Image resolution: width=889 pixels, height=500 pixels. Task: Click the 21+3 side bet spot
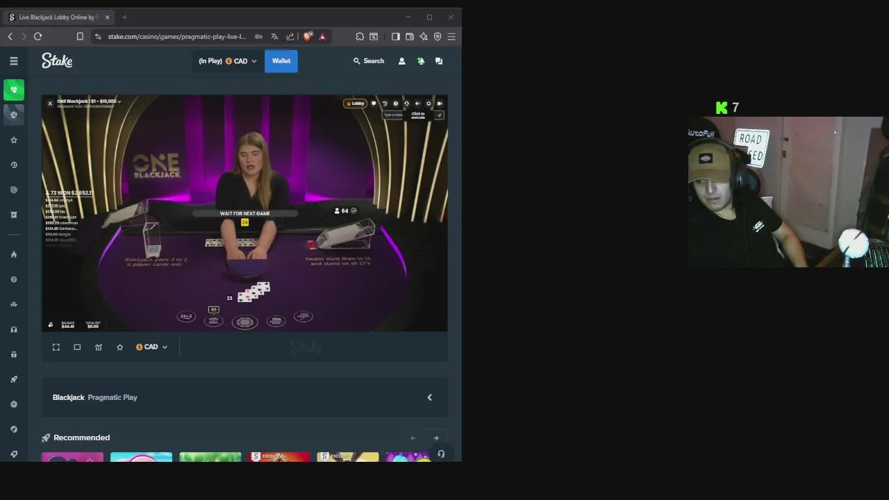coord(186,316)
